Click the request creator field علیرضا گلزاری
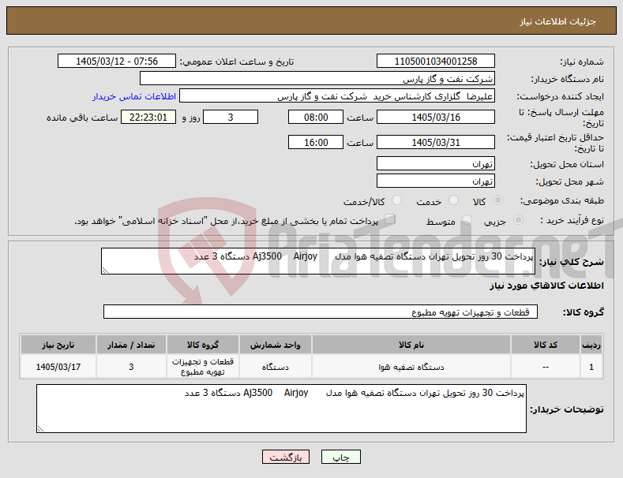 (x=337, y=96)
